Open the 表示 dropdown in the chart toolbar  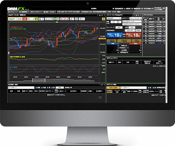[82, 19]
